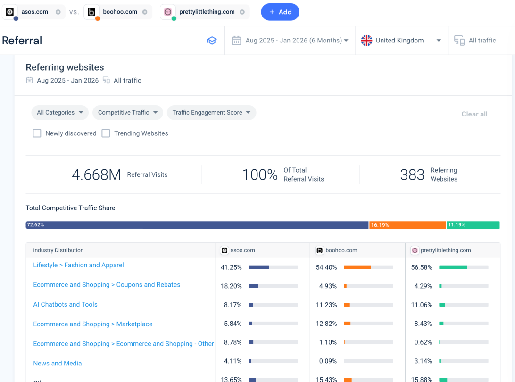
Task: Open the AI Chatbots and Tools link
Action: click(x=65, y=304)
